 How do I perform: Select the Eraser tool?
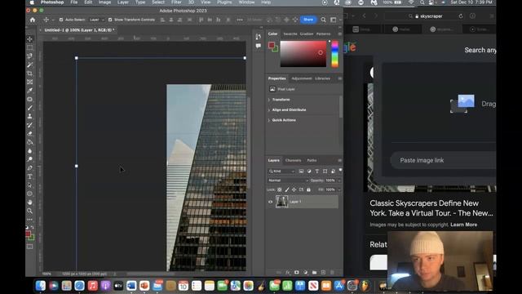tap(29, 134)
